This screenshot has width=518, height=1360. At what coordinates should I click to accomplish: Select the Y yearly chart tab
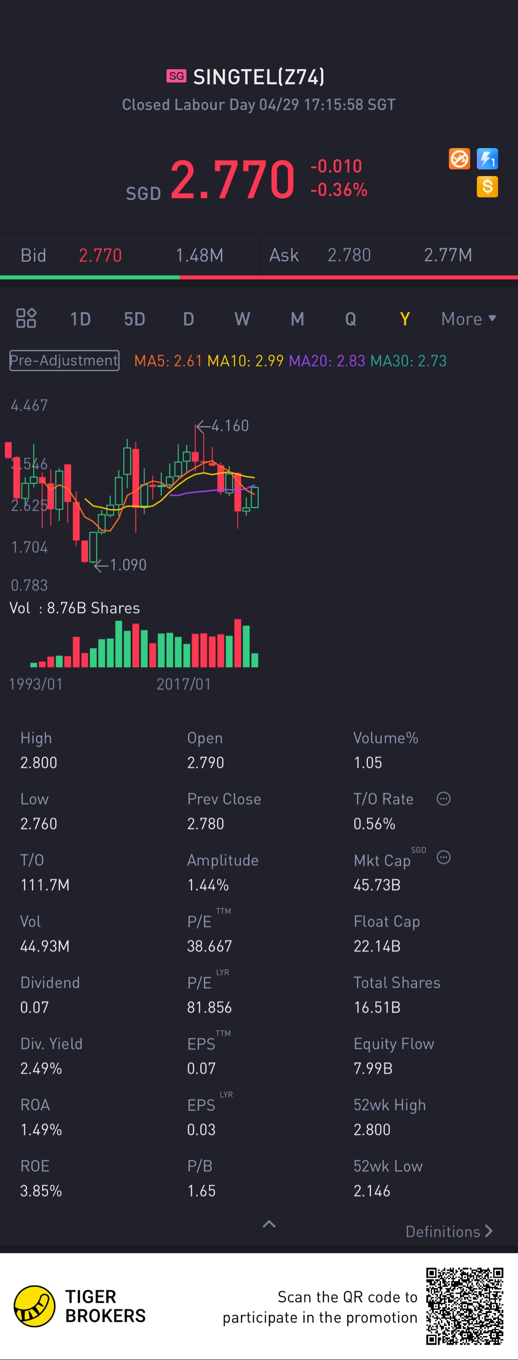coord(405,319)
